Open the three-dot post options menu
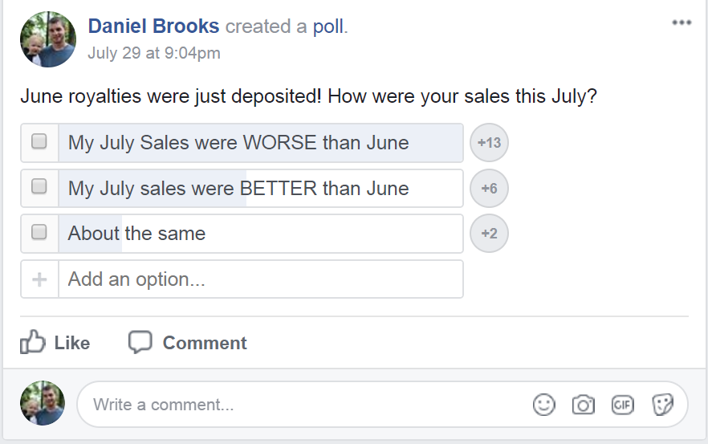The height and width of the screenshot is (444, 708). click(x=682, y=22)
